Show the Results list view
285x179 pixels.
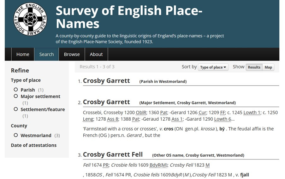coord(254,67)
